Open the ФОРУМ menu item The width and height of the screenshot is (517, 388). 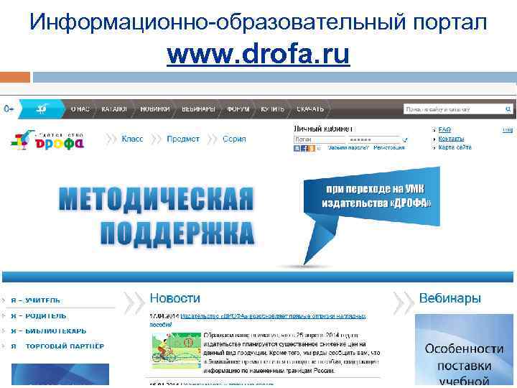click(238, 109)
